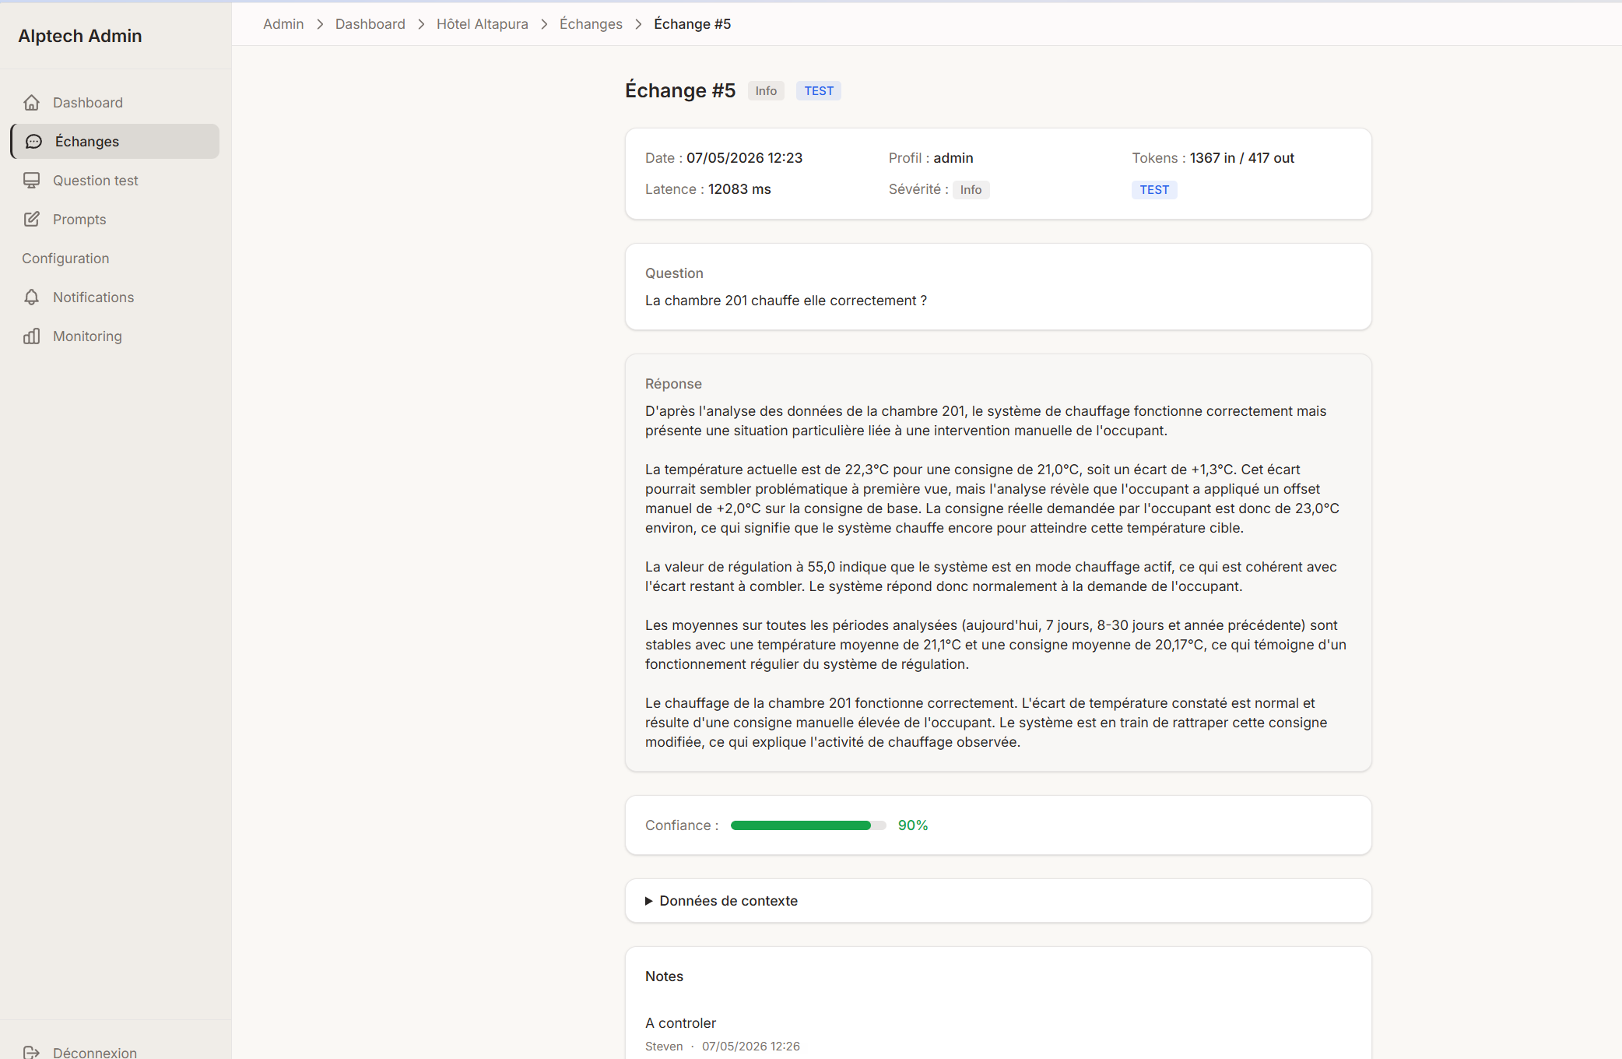The height and width of the screenshot is (1059, 1622).
Task: Open the Prompts section
Action: point(115,219)
